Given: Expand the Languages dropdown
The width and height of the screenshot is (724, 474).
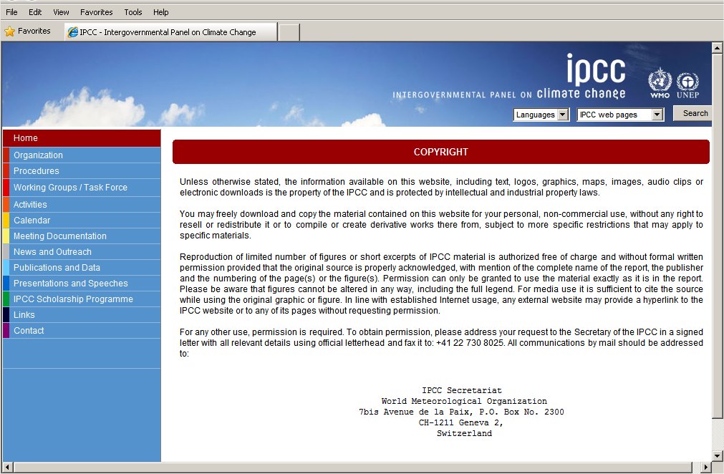Looking at the screenshot, I should pyautogui.click(x=541, y=115).
